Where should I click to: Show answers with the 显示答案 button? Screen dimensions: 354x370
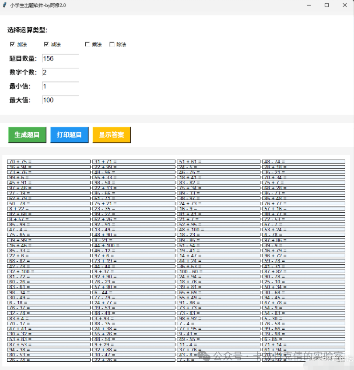click(x=111, y=135)
